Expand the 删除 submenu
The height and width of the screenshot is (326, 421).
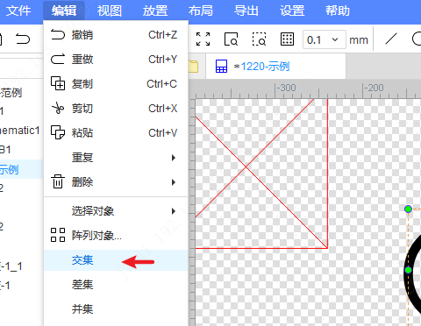coord(116,182)
